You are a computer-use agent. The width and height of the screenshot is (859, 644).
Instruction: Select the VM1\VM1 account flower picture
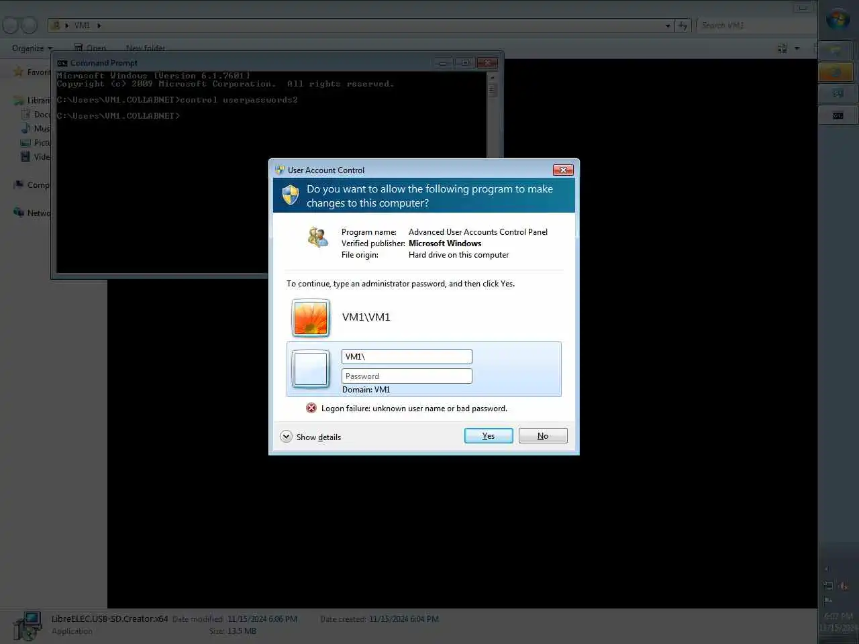(x=311, y=318)
